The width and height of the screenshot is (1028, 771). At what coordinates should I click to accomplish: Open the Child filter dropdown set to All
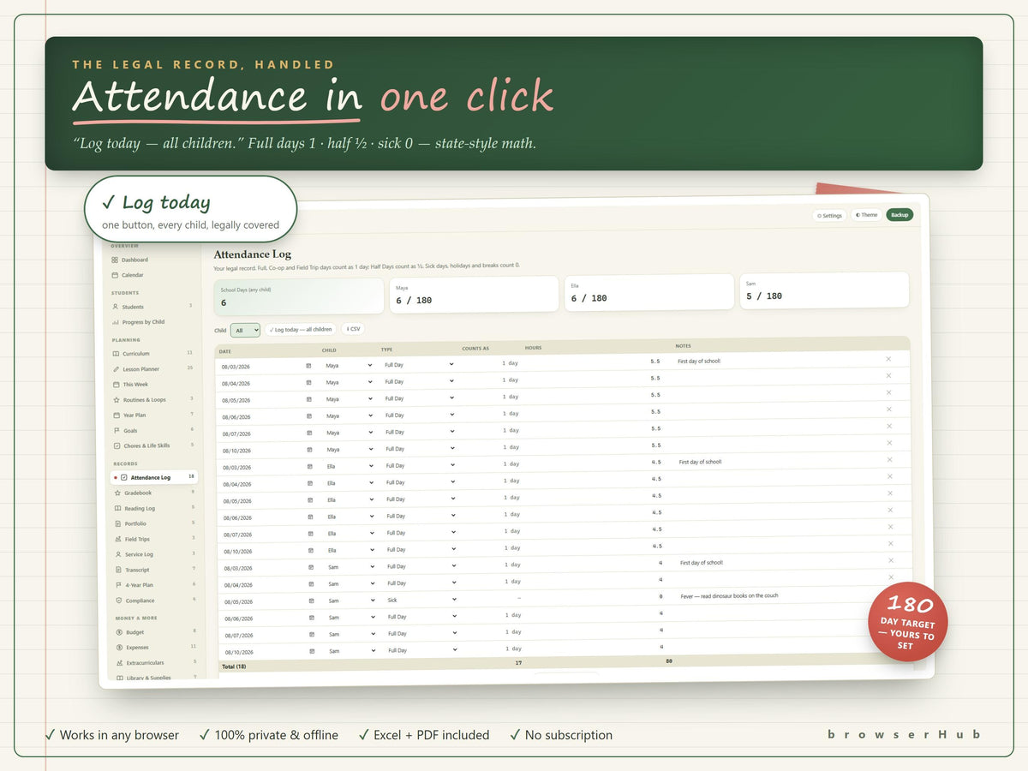click(x=245, y=330)
